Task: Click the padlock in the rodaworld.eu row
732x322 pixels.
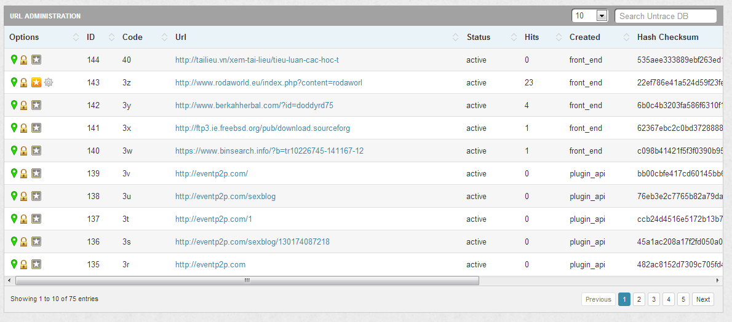Action: (x=23, y=82)
